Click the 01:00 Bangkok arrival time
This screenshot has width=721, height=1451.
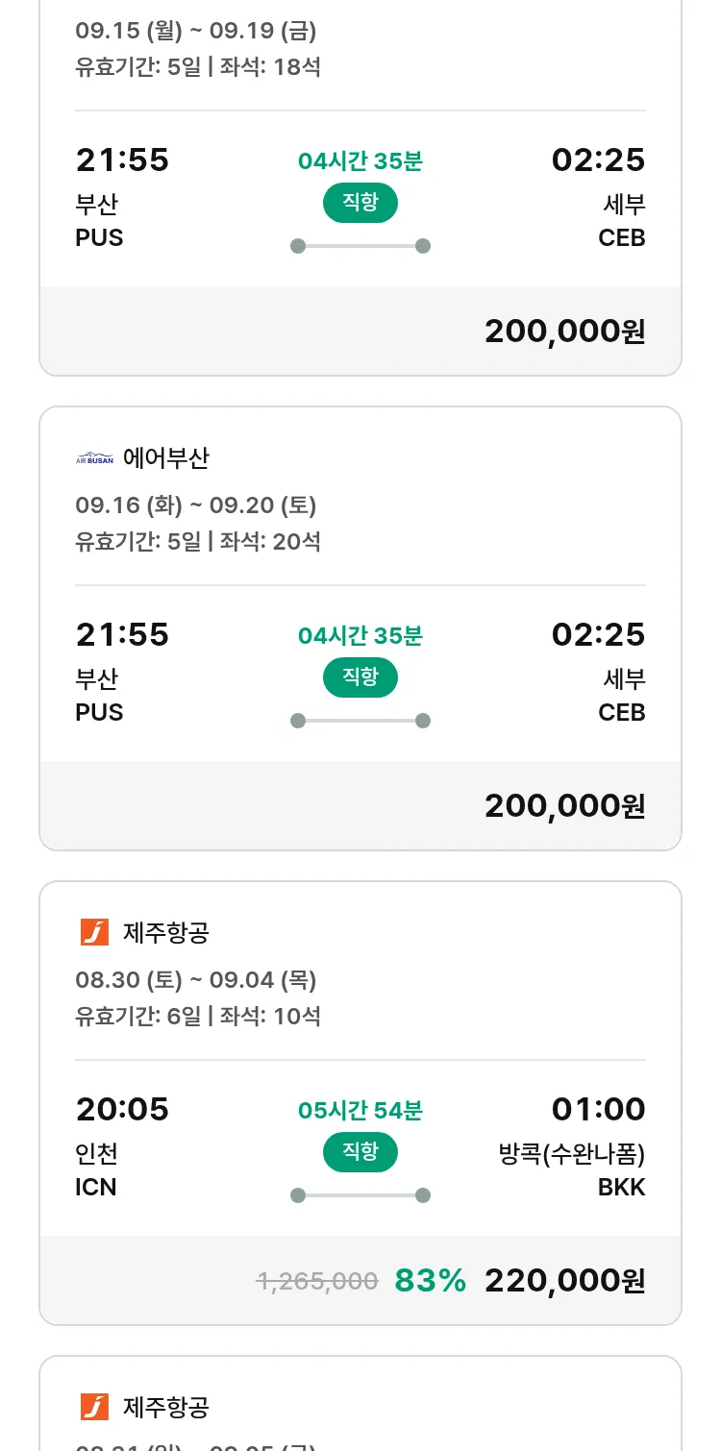pos(598,1110)
